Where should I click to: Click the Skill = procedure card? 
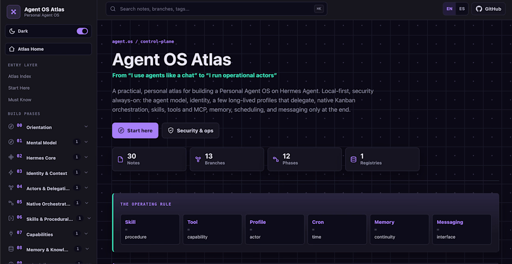(150, 230)
